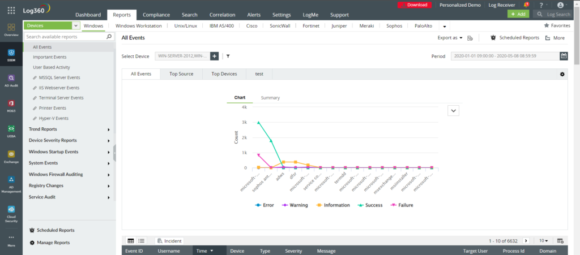The image size is (580, 255).
Task: Open the Overview sidebar icon
Action: click(11, 30)
